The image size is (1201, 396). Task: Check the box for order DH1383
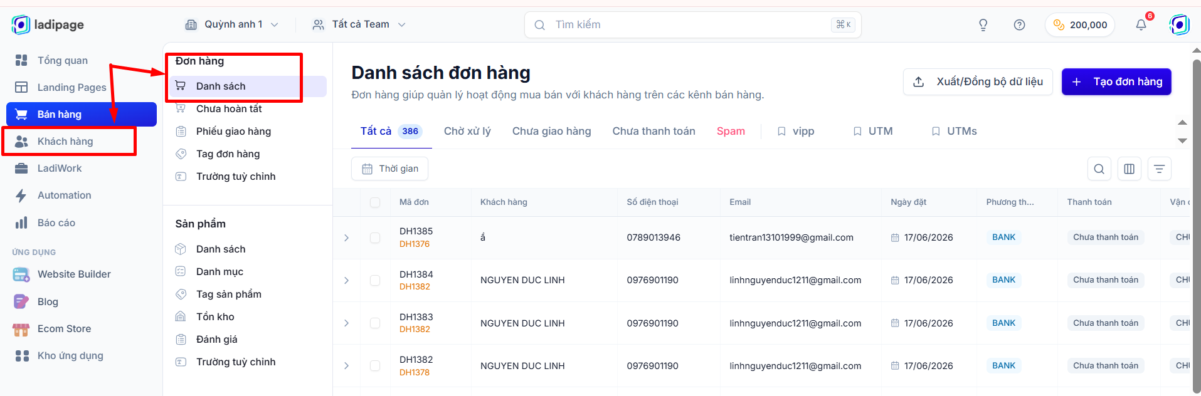375,323
